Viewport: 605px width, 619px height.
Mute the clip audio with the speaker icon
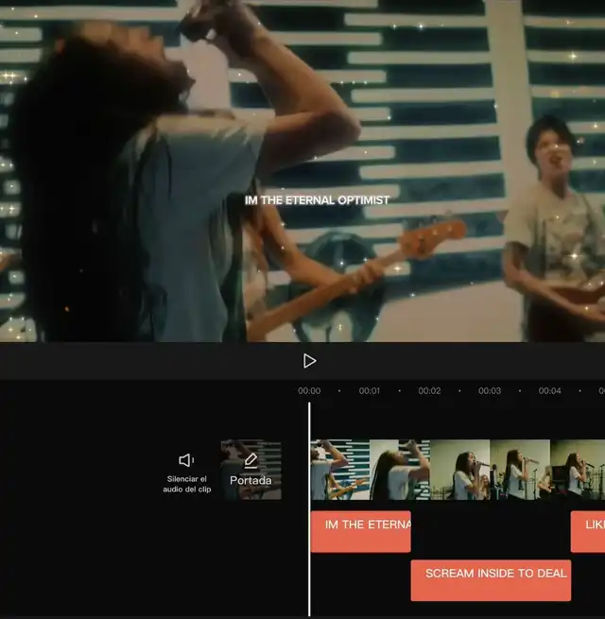186,460
